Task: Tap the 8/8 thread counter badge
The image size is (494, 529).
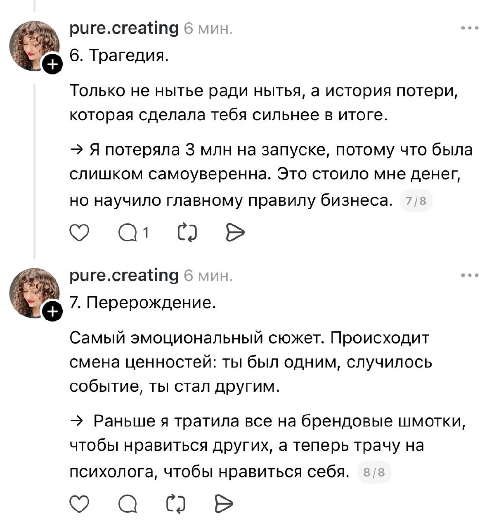Action: 375,472
